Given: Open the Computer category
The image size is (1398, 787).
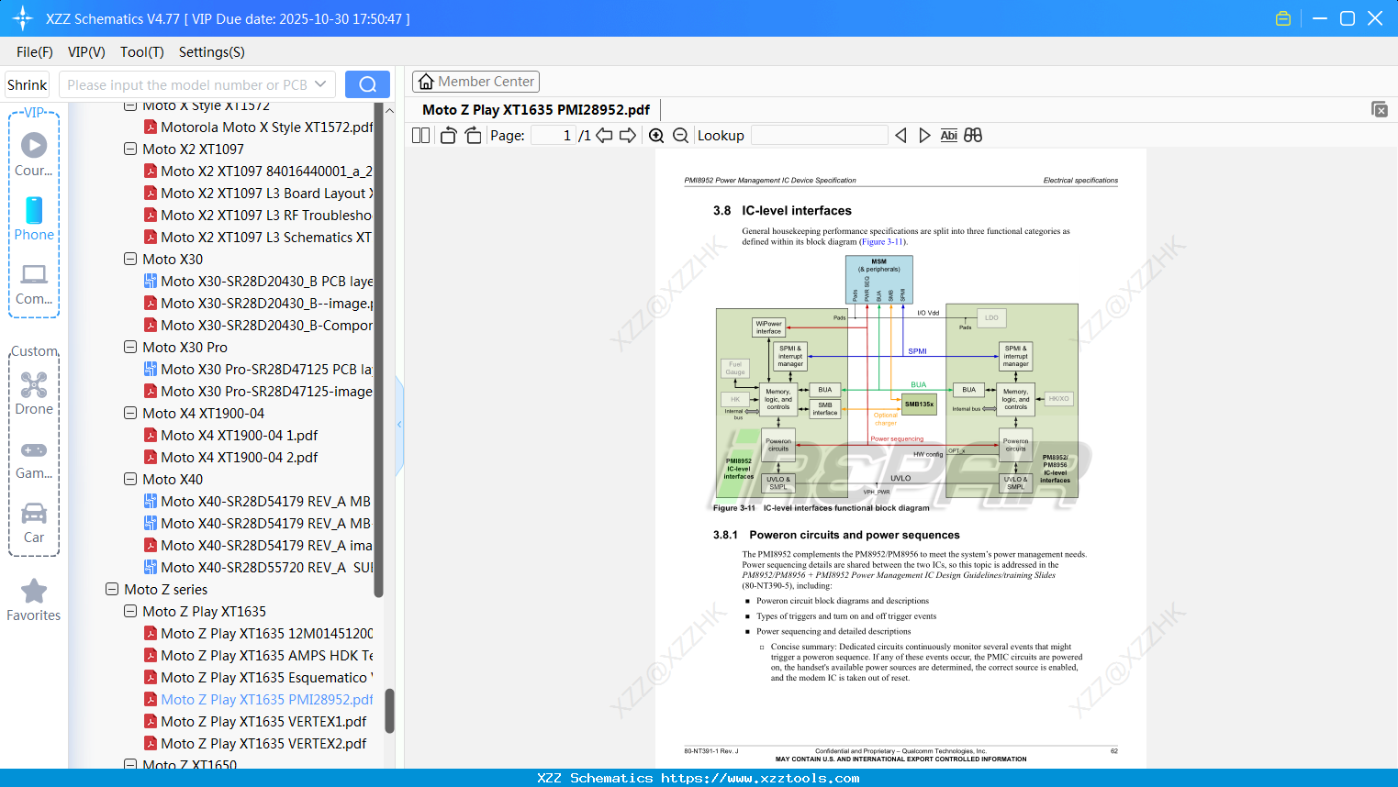Looking at the screenshot, I should coord(34,284).
